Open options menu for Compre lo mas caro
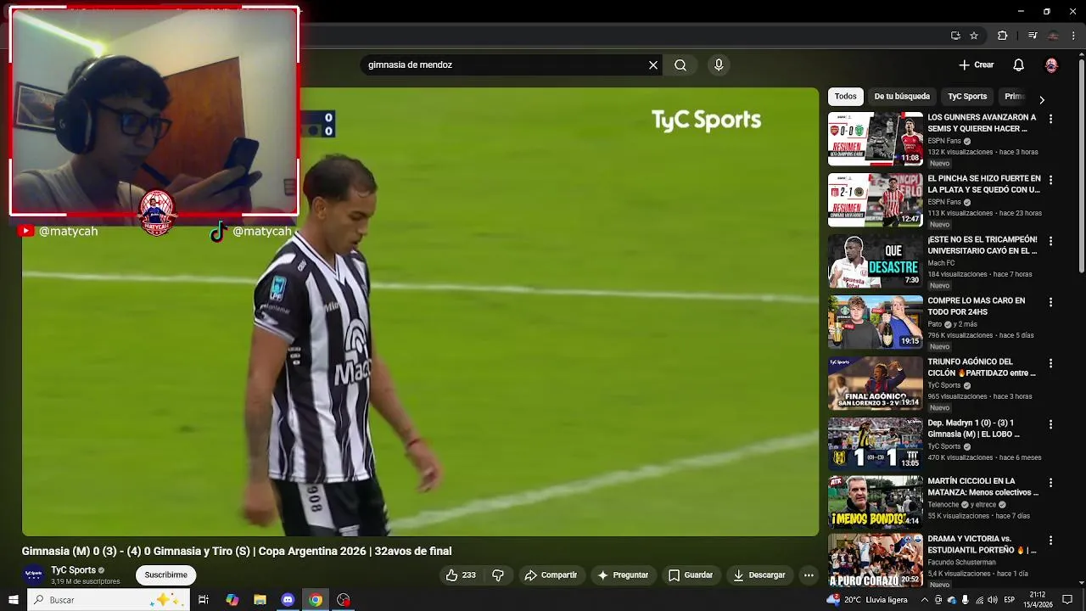 (x=1050, y=303)
